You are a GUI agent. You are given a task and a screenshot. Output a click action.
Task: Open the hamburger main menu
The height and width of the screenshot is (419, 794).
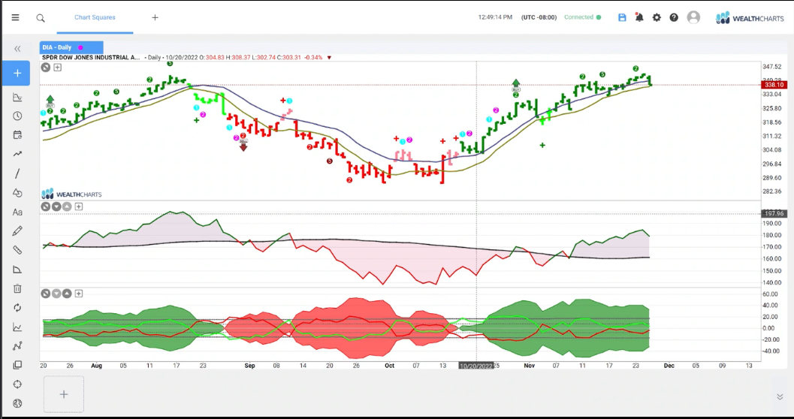point(15,18)
